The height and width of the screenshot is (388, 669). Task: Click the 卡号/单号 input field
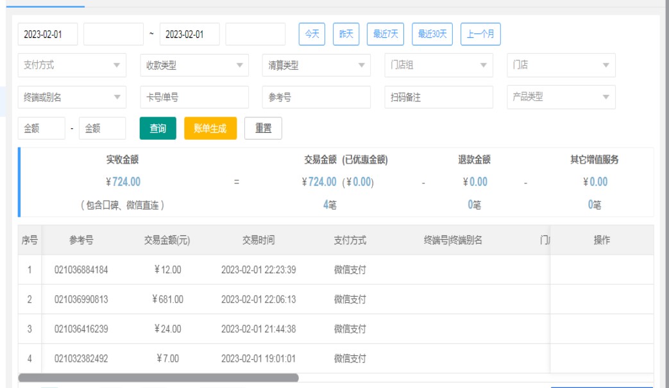coord(194,97)
